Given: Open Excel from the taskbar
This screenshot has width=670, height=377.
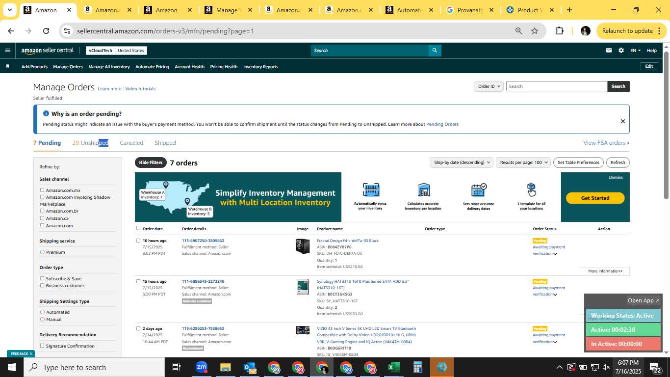Looking at the screenshot, I should click(x=393, y=367).
